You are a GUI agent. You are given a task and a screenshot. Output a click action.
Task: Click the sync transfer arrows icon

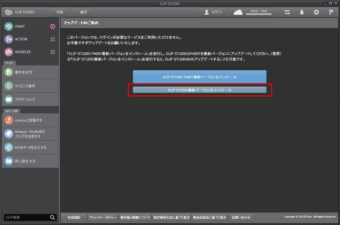[287, 12]
